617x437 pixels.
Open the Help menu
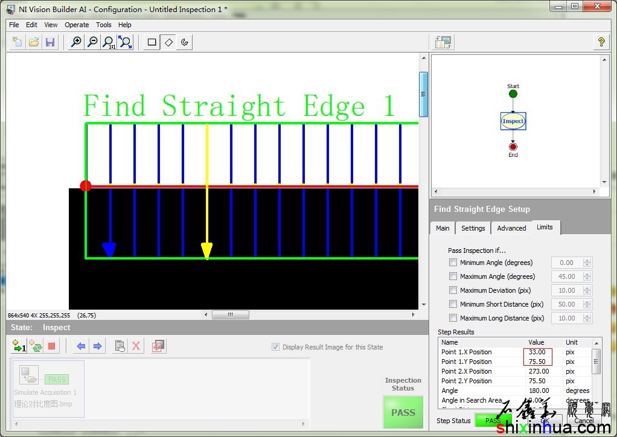(125, 25)
